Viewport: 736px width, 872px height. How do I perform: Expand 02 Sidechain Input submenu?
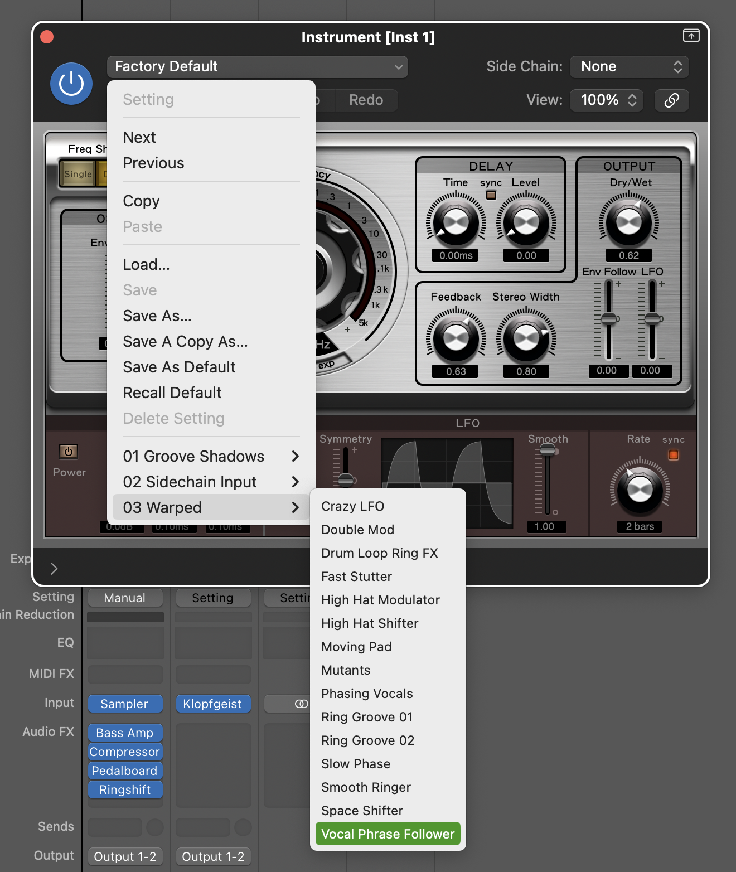coord(211,482)
